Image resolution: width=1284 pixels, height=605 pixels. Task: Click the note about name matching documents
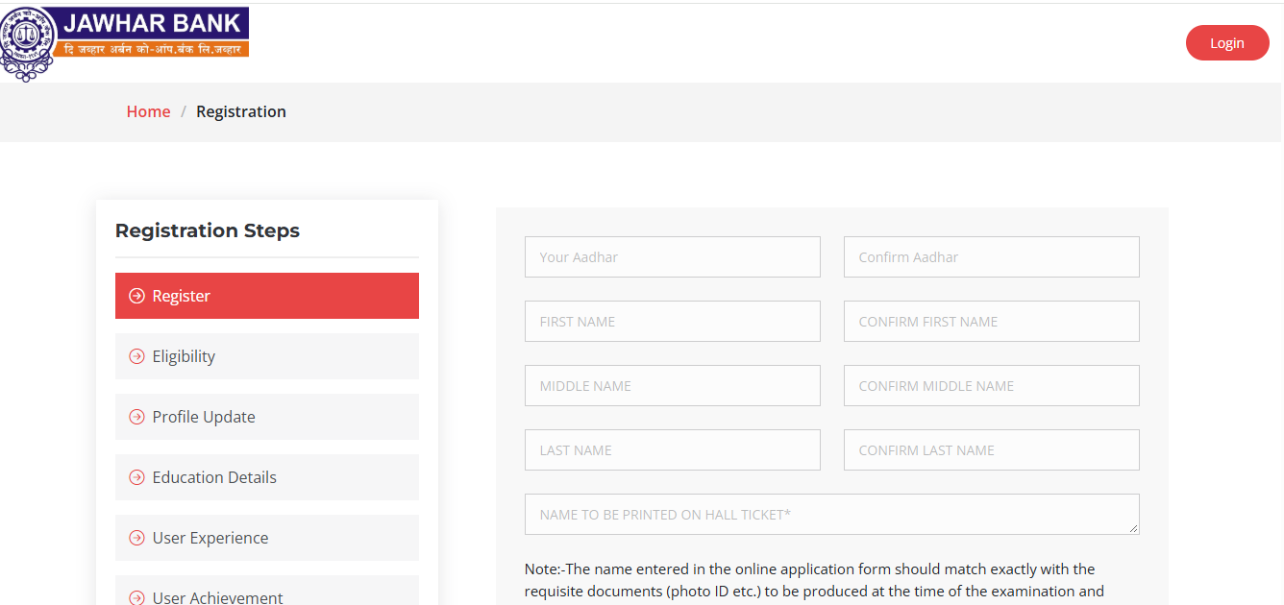pyautogui.click(x=814, y=580)
